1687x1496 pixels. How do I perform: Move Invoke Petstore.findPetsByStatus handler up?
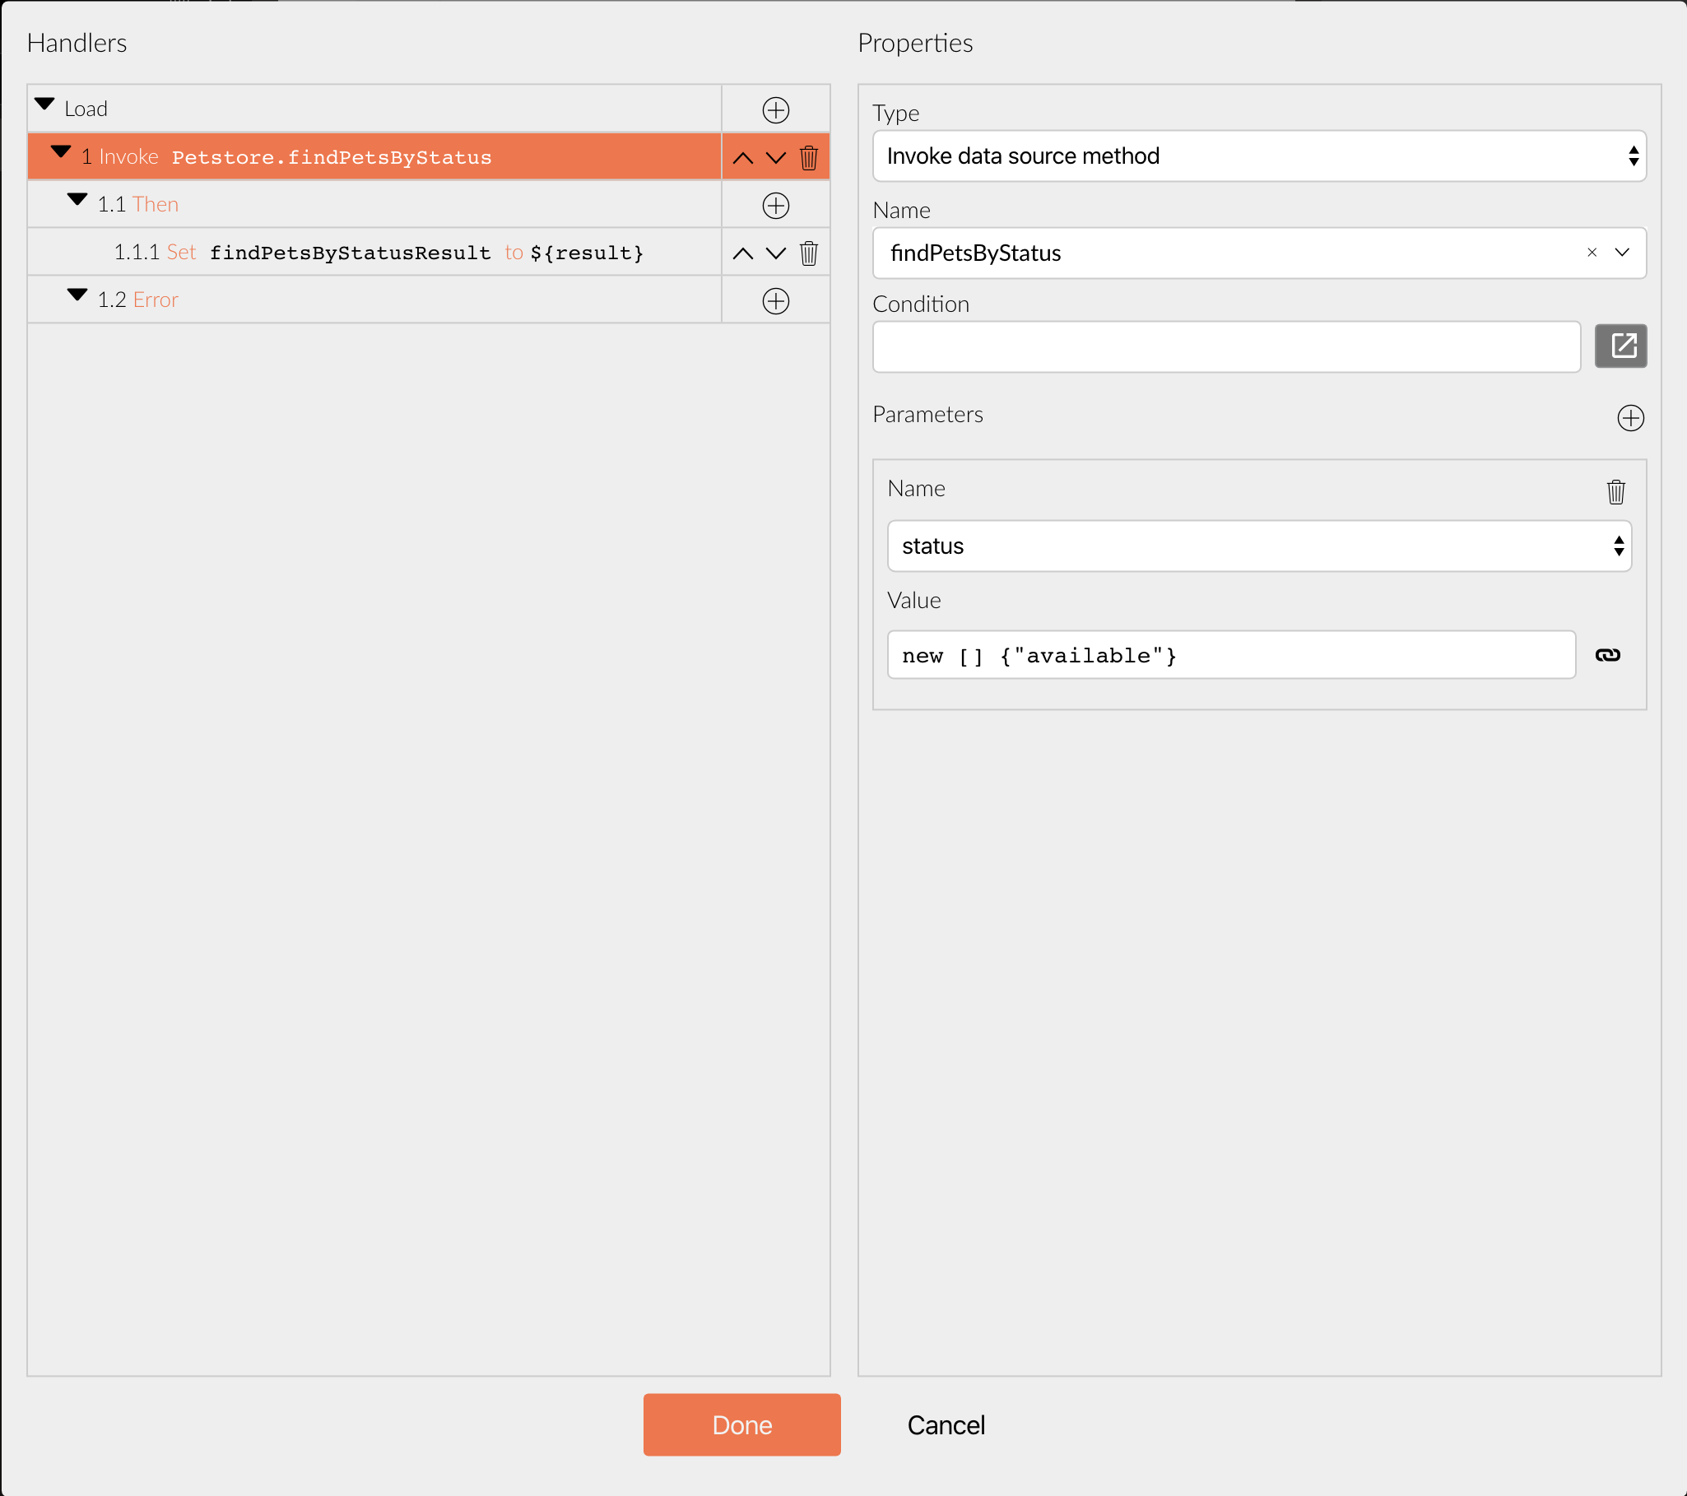point(742,158)
